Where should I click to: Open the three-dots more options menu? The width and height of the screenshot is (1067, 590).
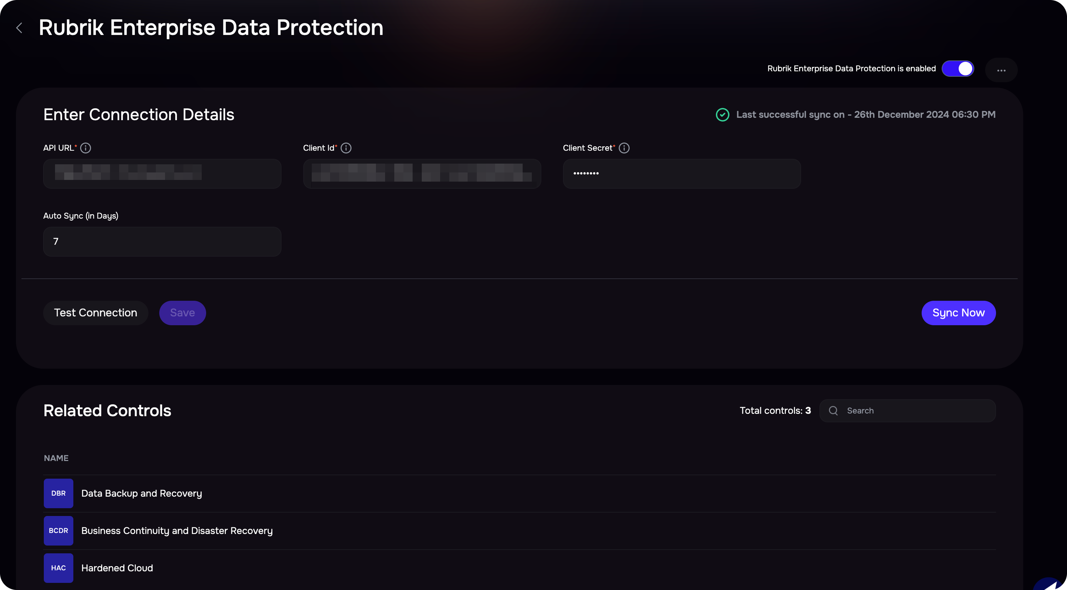[1001, 70]
